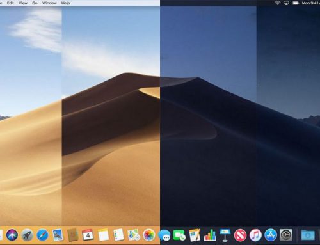The image size is (320, 245).
Task: Open Reminders list icon in Dock
Action: [x=118, y=235]
